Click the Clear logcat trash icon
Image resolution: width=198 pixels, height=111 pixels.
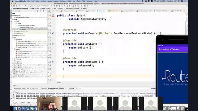tap(14, 95)
